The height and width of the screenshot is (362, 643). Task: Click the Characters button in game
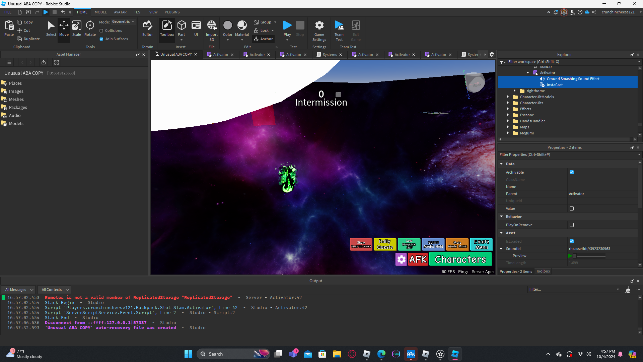tap(460, 259)
